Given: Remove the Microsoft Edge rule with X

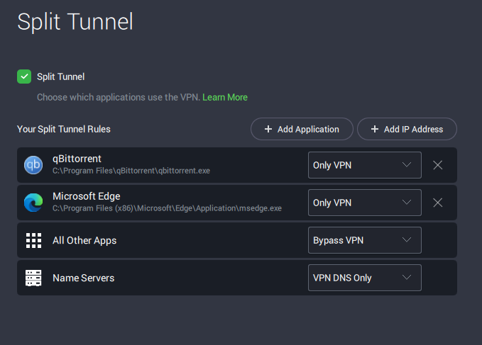Looking at the screenshot, I should [x=438, y=203].
